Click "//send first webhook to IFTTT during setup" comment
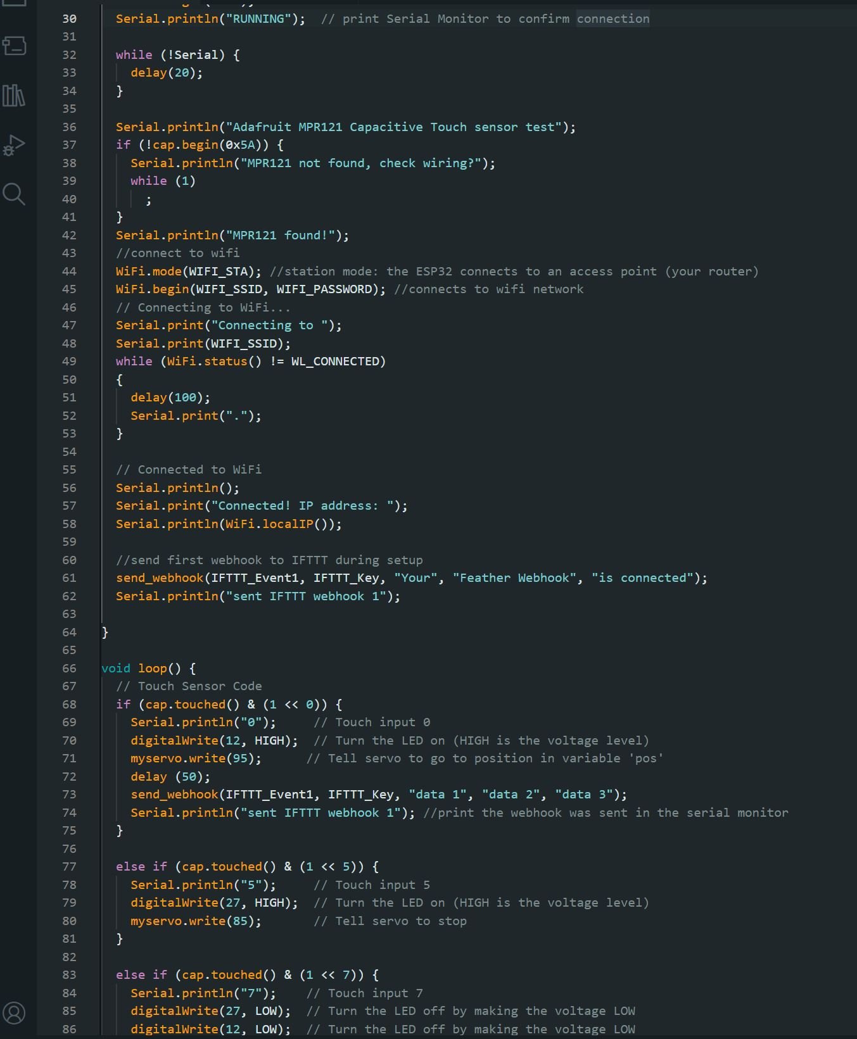This screenshot has height=1039, width=857. click(269, 560)
